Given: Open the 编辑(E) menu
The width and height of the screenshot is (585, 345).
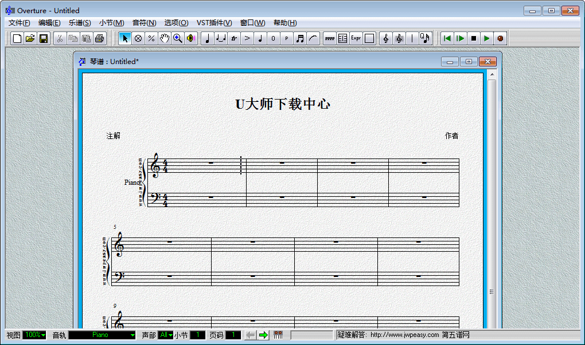Looking at the screenshot, I should point(49,23).
